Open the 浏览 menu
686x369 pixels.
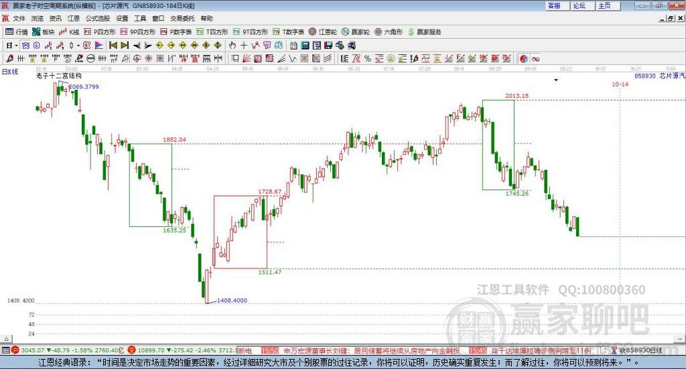(x=38, y=18)
